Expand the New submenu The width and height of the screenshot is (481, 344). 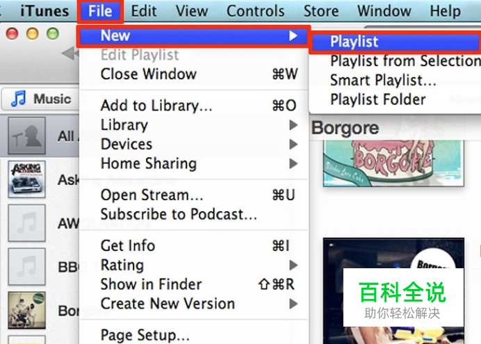click(193, 36)
